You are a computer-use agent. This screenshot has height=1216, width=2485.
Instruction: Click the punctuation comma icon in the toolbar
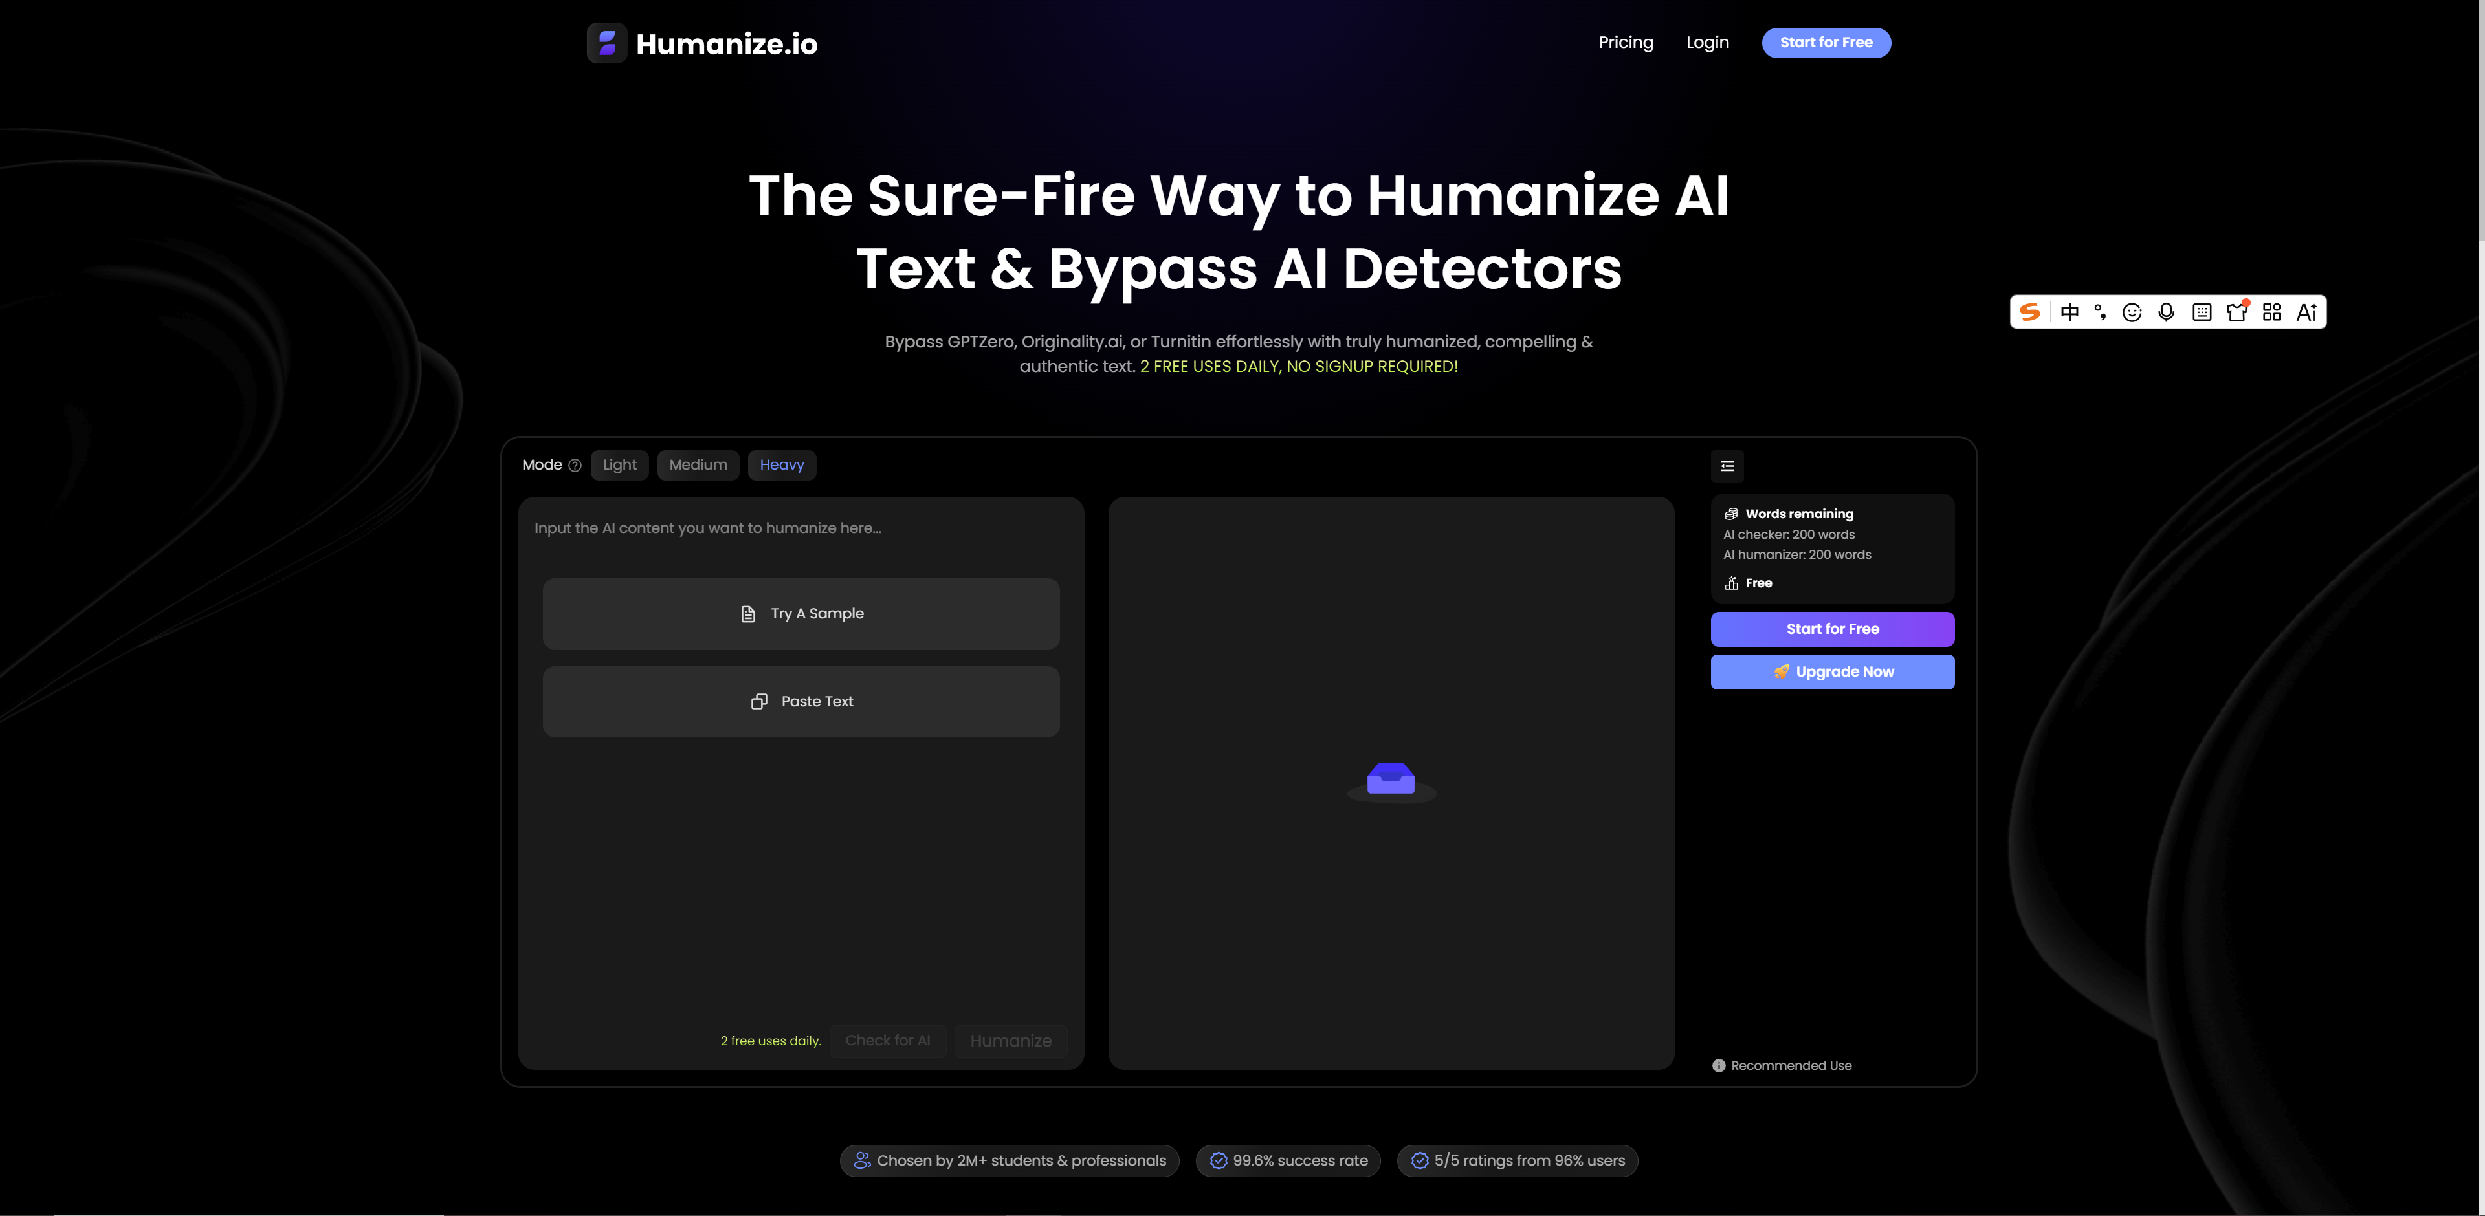(x=2100, y=312)
